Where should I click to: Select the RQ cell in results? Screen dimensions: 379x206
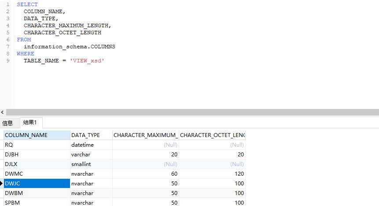[x=37, y=145]
